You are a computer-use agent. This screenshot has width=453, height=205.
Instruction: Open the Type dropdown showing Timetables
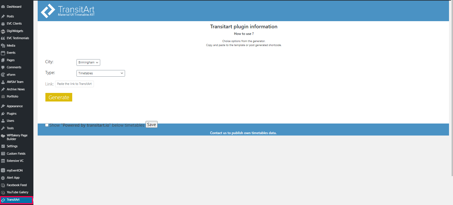[x=101, y=73]
